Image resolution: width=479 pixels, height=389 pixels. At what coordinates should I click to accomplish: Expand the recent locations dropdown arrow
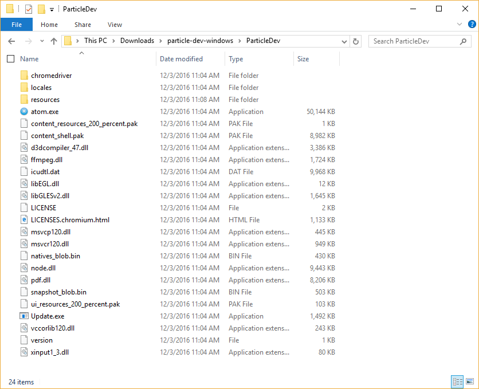42,41
